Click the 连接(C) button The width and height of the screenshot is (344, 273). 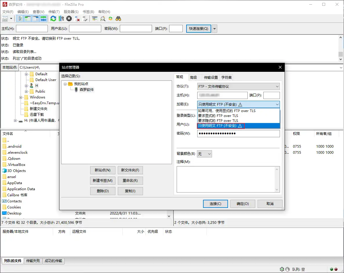215,204
